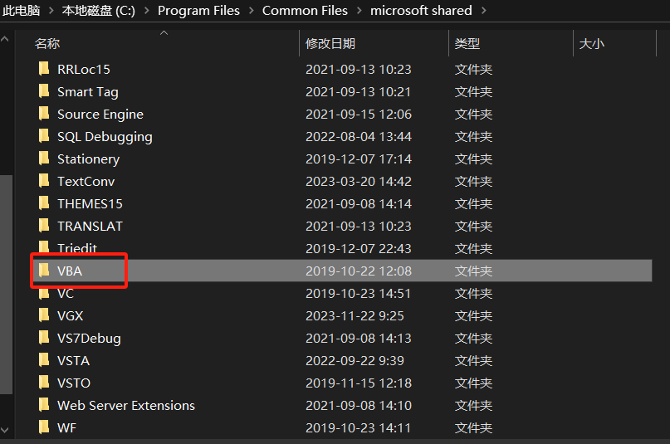Click the left pane scrollbar down arrow

pos(7,429)
